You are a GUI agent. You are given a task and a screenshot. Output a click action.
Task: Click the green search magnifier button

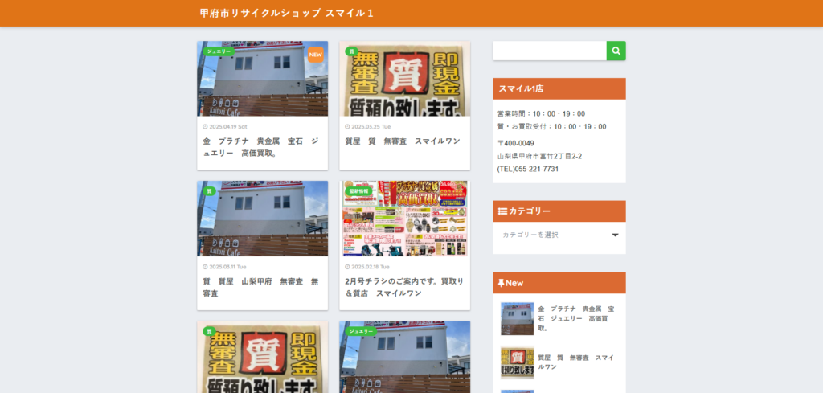(616, 51)
